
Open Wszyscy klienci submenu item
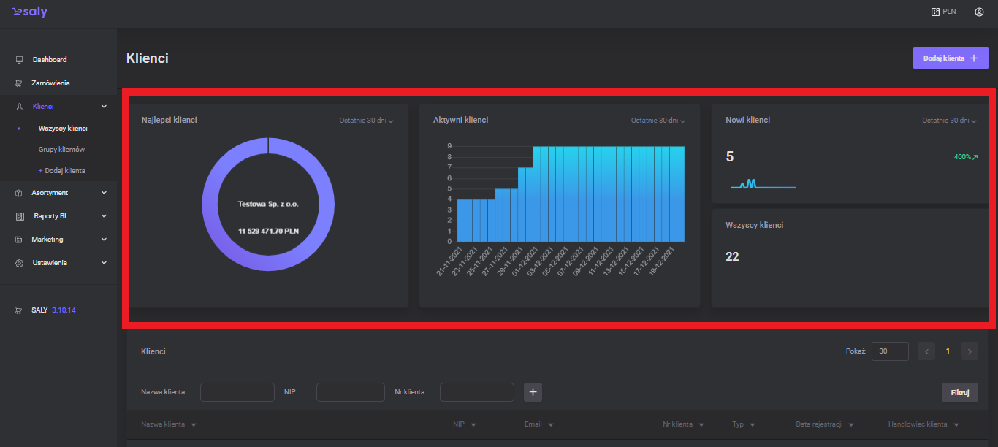pos(62,129)
